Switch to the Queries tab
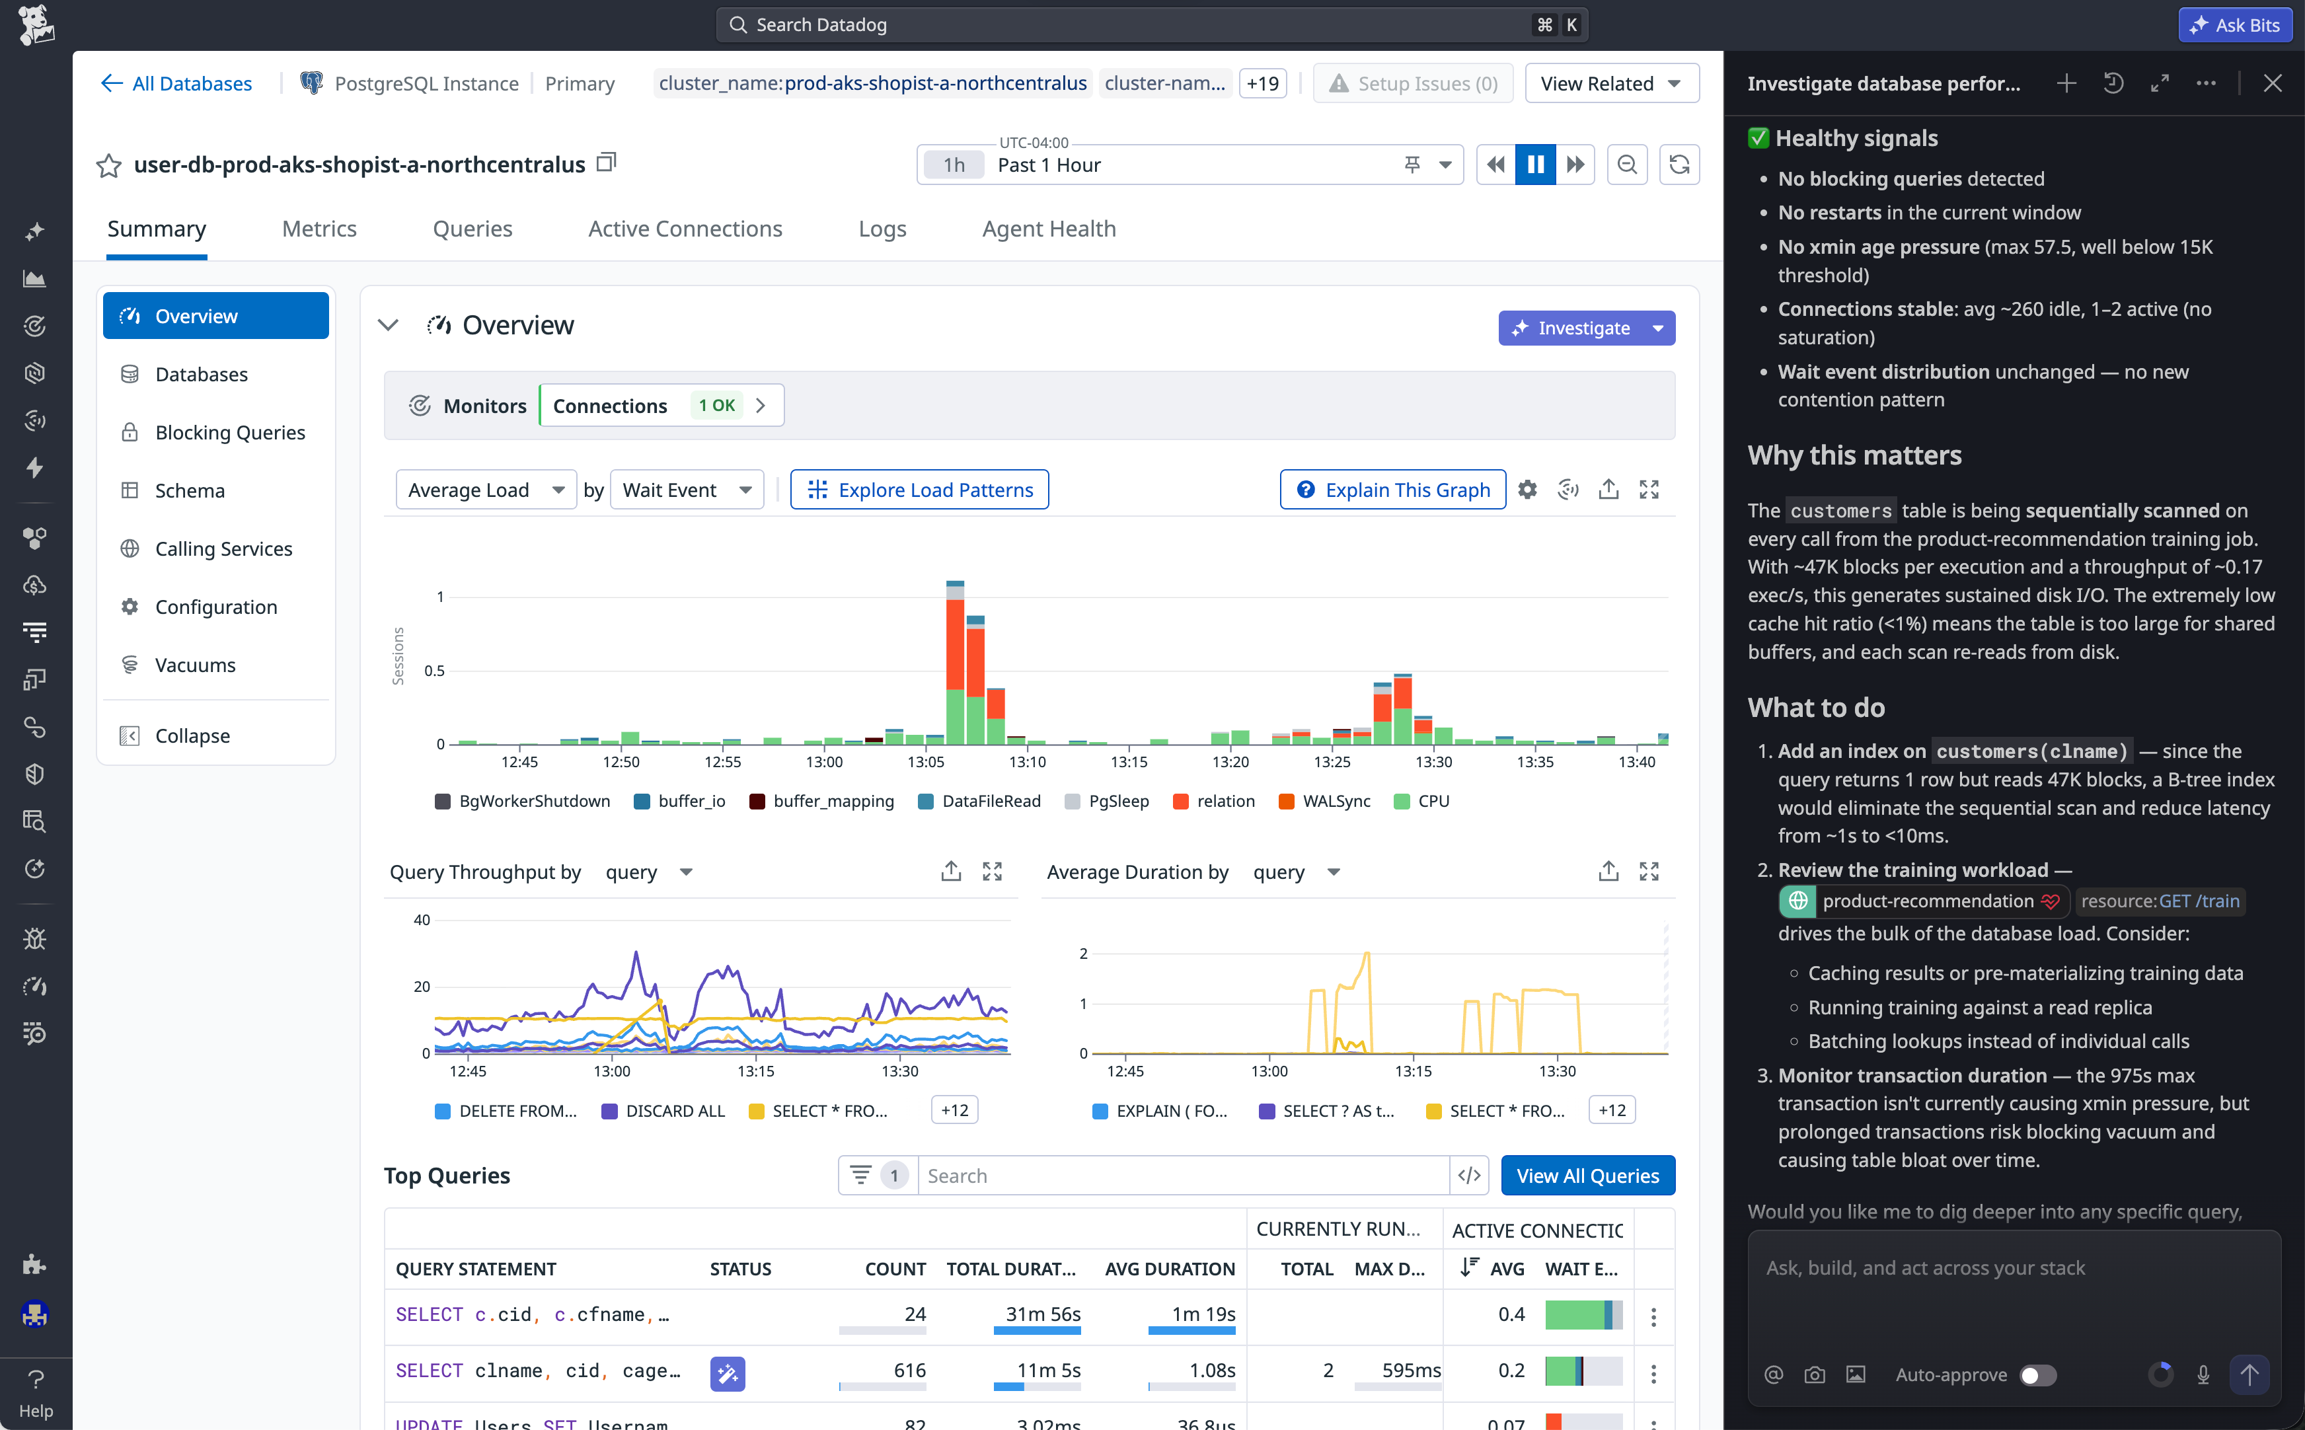 pos(472,229)
